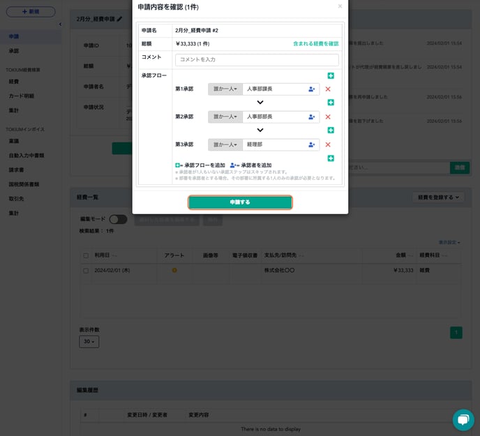Open the 表示設定 dropdown
480x436 pixels.
(449, 243)
